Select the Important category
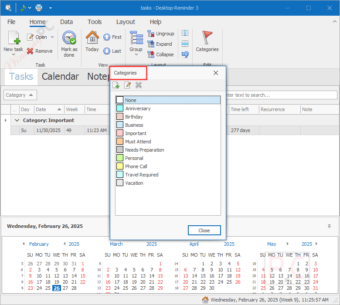 click(168, 133)
